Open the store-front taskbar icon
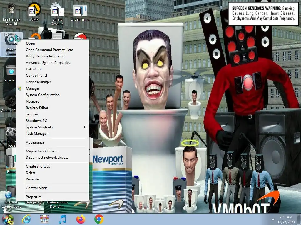Image resolution: width=301 pixels, height=225 pixels. coord(44,219)
